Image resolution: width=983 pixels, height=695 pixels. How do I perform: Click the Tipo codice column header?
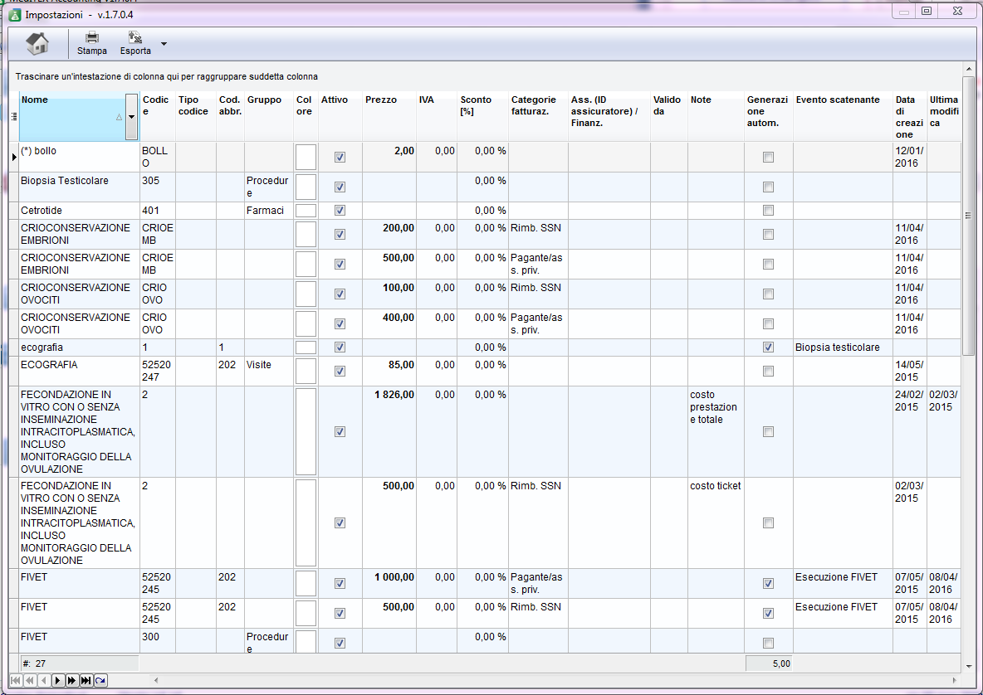196,116
